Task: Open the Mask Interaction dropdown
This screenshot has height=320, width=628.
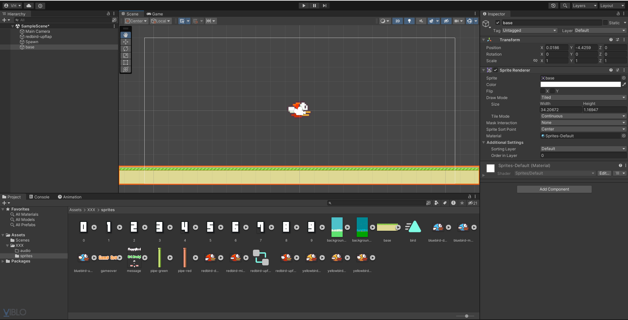Action: 583,123
